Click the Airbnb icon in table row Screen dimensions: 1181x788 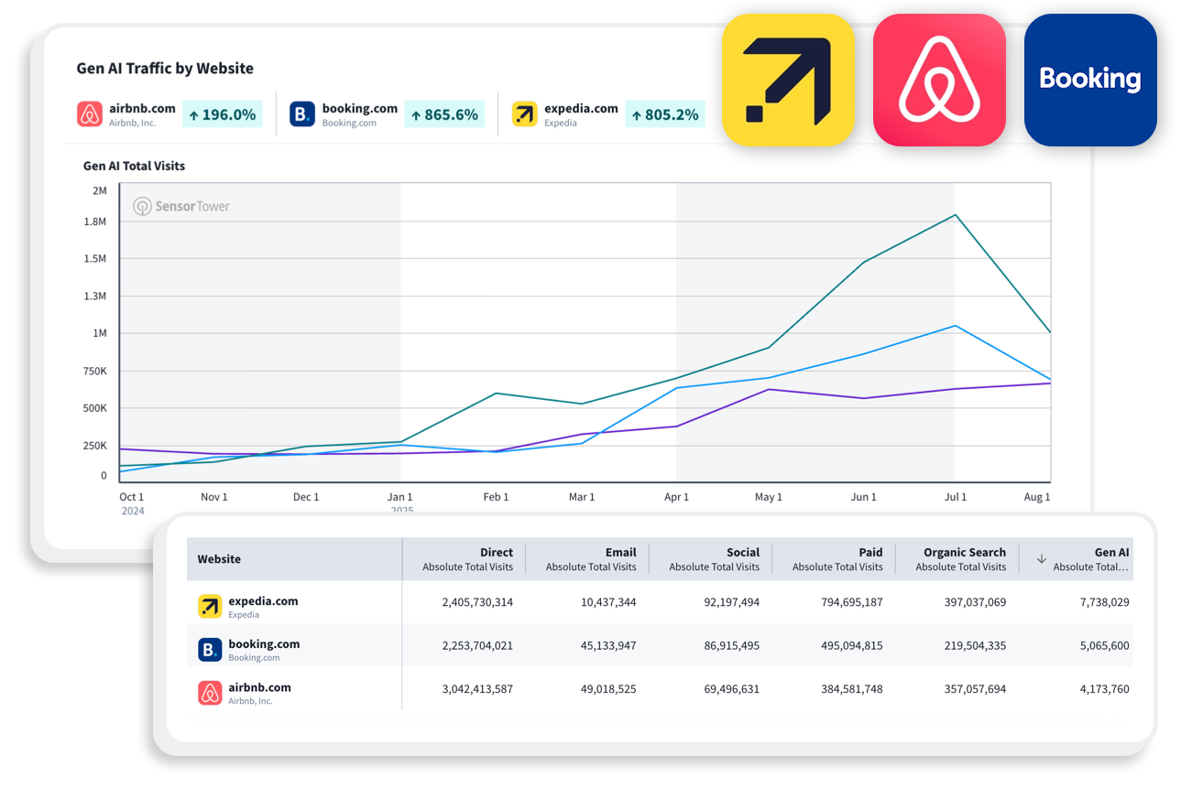tap(210, 693)
